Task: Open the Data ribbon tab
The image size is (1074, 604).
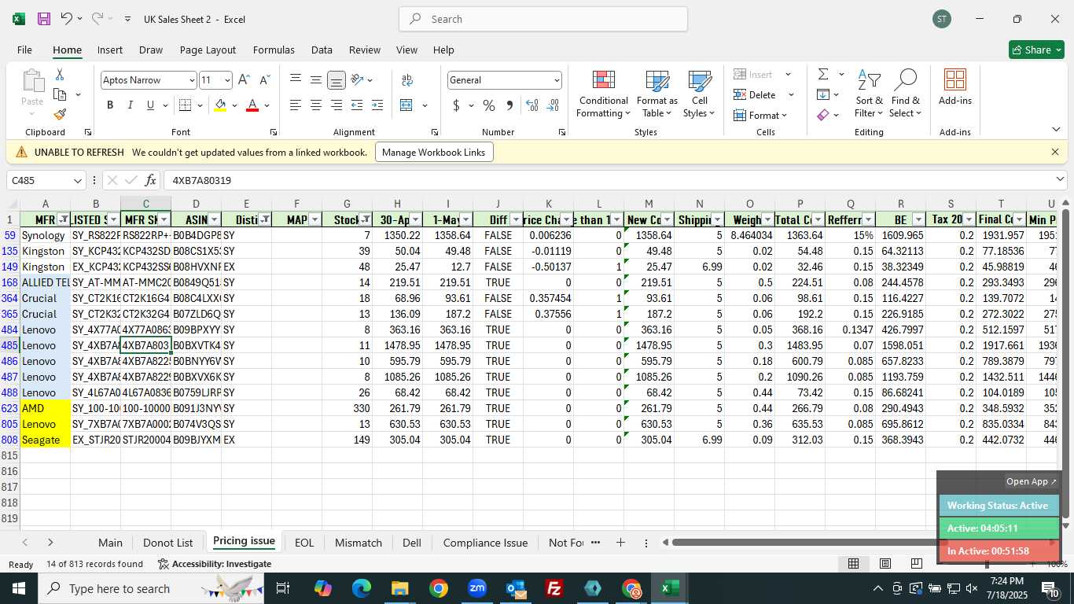Action: (322, 50)
